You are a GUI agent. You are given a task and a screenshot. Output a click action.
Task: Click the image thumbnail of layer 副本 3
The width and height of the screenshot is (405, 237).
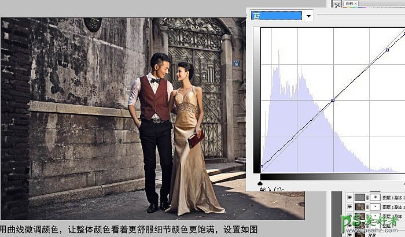pos(360,206)
